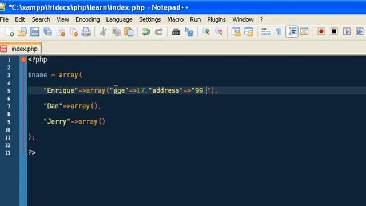
Task: Open Find with binoculars icon
Action: click(x=176, y=32)
